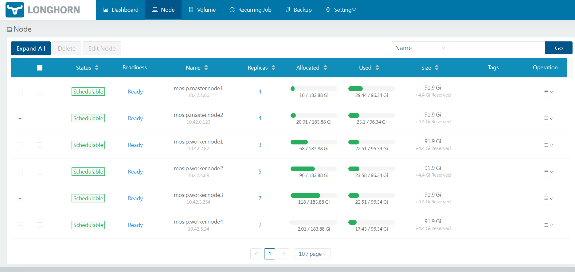Sort the table by Status column arrows
575x272 pixels.
pos(97,67)
